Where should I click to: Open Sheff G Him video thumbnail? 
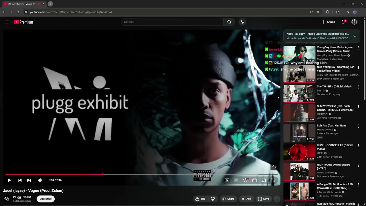click(299, 93)
